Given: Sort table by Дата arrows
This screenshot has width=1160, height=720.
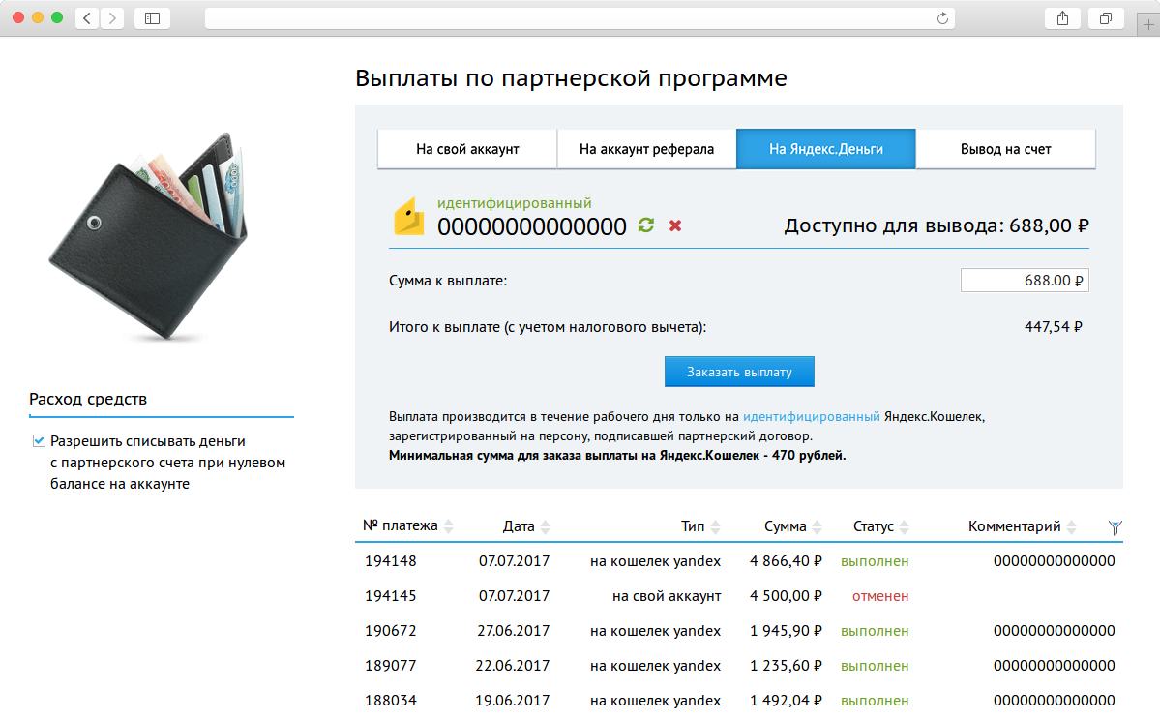Looking at the screenshot, I should pos(546,526).
